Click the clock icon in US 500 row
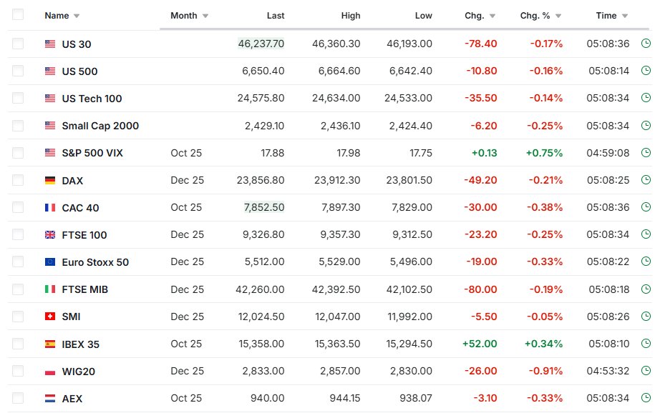 (646, 70)
